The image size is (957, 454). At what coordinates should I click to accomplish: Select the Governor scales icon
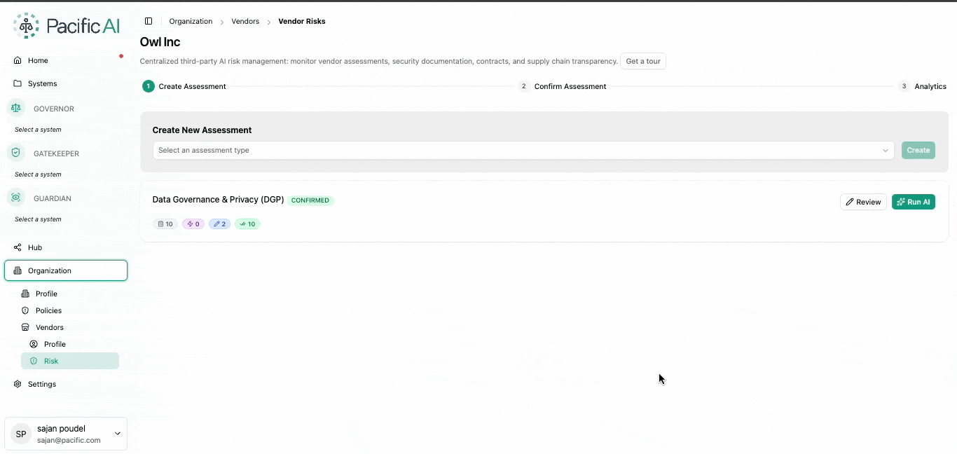pos(16,109)
